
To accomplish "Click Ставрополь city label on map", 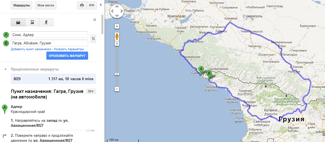I will [253, 16].
